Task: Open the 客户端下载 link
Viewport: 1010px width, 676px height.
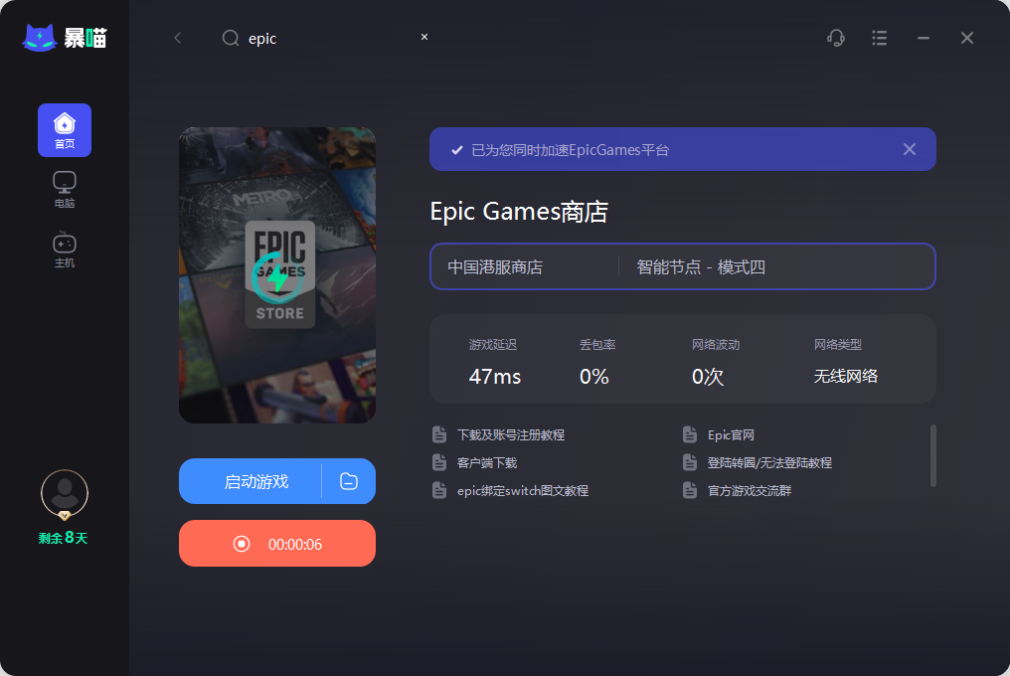Action: (x=487, y=462)
